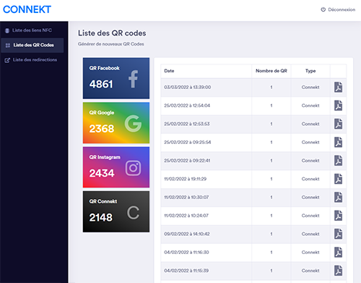Open Liste des redirections menu
Image resolution: width=361 pixels, height=283 pixels.
click(x=35, y=60)
